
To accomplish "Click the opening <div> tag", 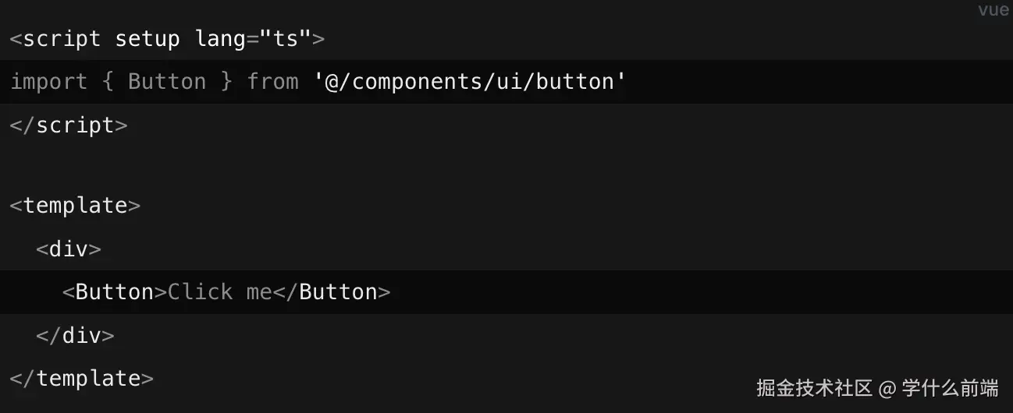I will click(69, 249).
